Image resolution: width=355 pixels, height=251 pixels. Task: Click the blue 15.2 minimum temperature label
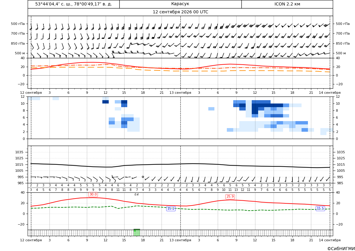pos(171,209)
